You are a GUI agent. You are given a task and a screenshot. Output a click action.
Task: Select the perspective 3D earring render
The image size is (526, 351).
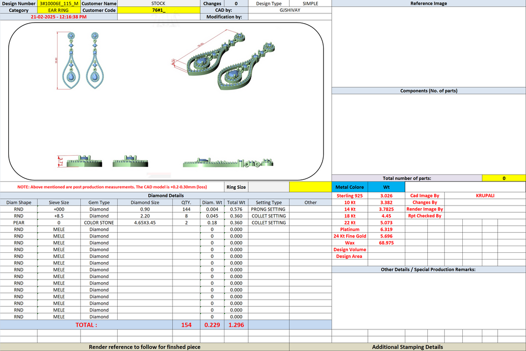tap(223, 60)
